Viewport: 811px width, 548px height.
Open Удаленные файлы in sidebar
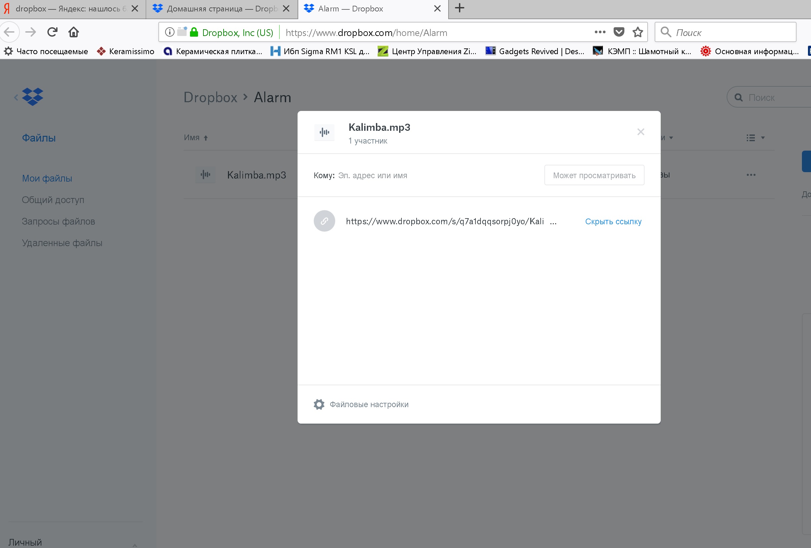click(x=62, y=243)
